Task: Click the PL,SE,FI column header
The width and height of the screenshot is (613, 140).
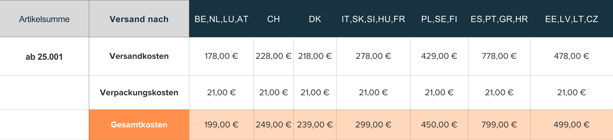Action: (439, 19)
